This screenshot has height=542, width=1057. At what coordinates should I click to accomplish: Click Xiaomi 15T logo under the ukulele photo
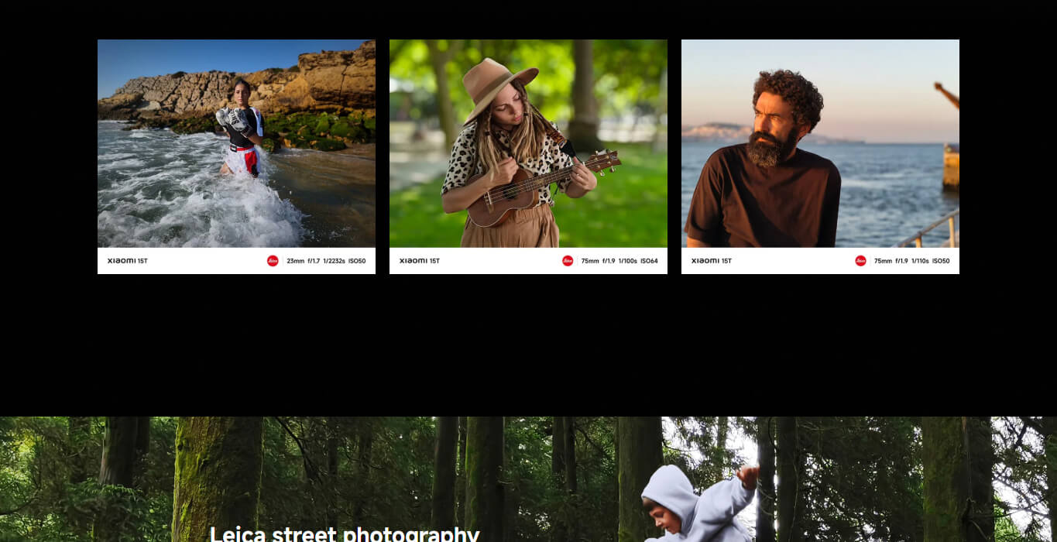420,261
